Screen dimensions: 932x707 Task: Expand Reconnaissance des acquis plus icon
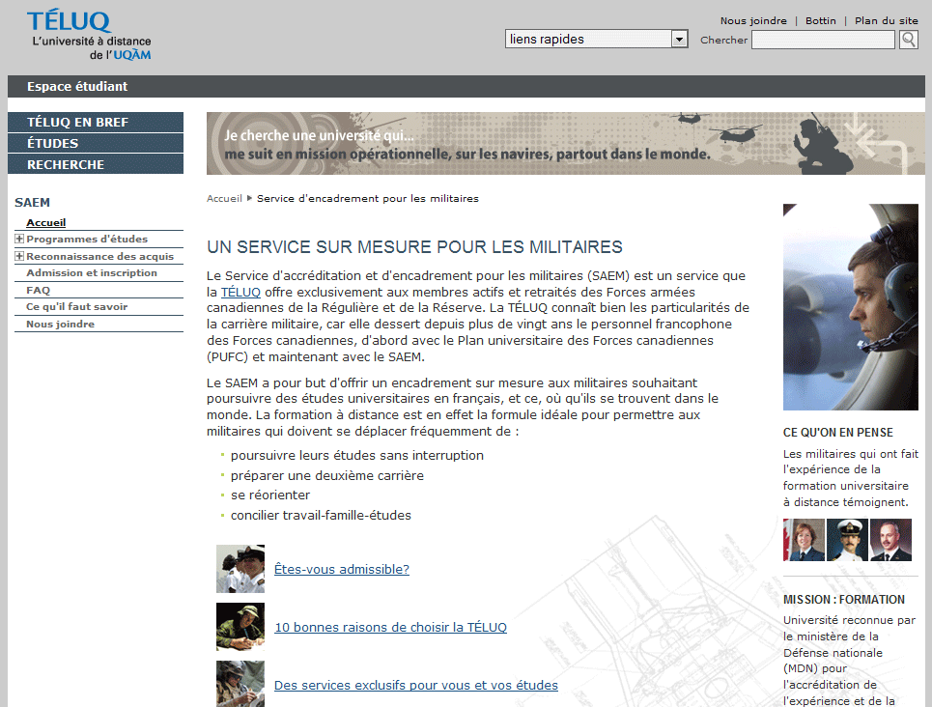[x=19, y=256]
